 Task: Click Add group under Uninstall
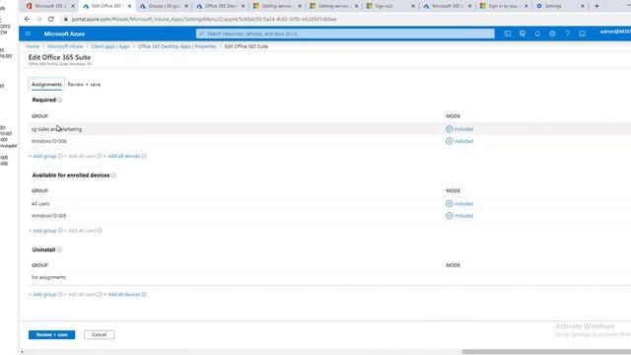43,294
